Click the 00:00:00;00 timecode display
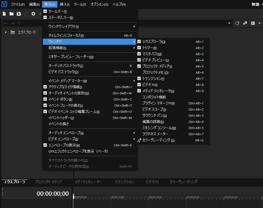This screenshot has height=208, width=263. tap(53, 194)
